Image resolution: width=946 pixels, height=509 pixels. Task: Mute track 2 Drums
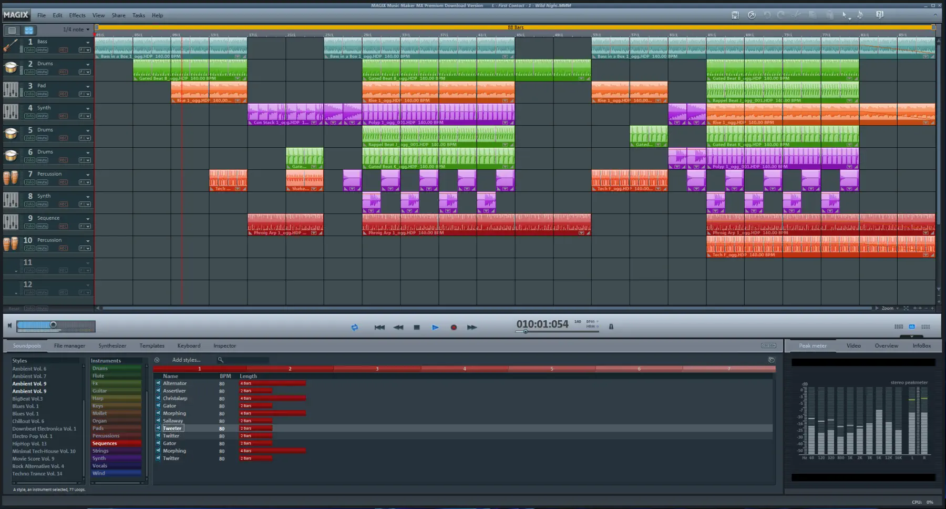click(x=42, y=72)
